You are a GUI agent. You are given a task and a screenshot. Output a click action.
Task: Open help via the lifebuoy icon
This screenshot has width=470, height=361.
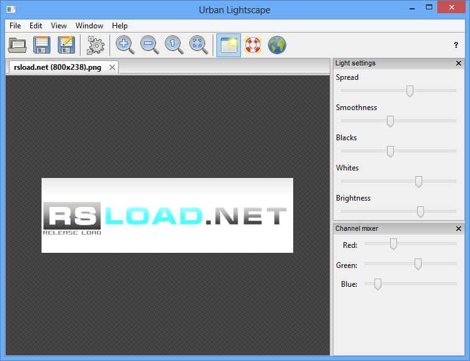[253, 45]
